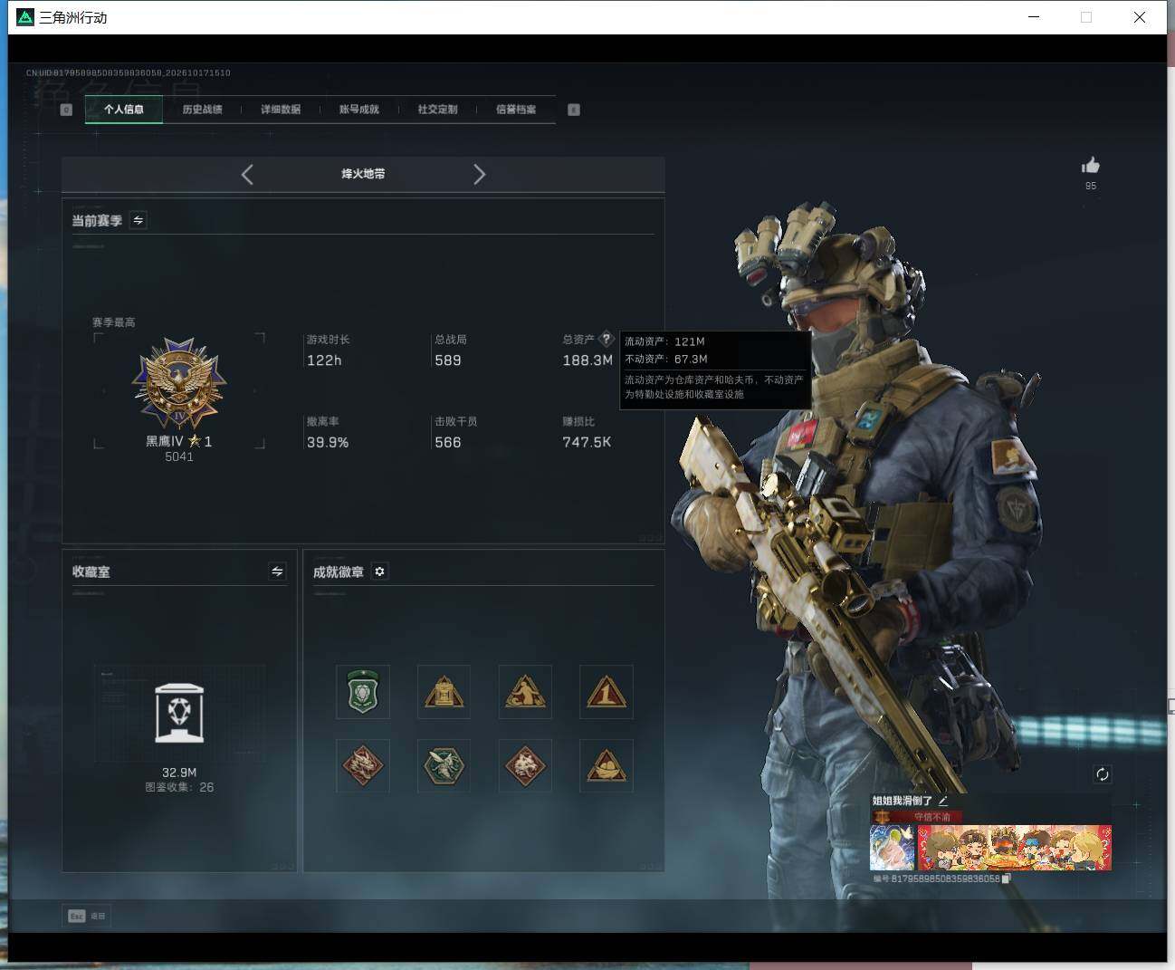Select the golden backpack triangle badge

[x=444, y=692]
